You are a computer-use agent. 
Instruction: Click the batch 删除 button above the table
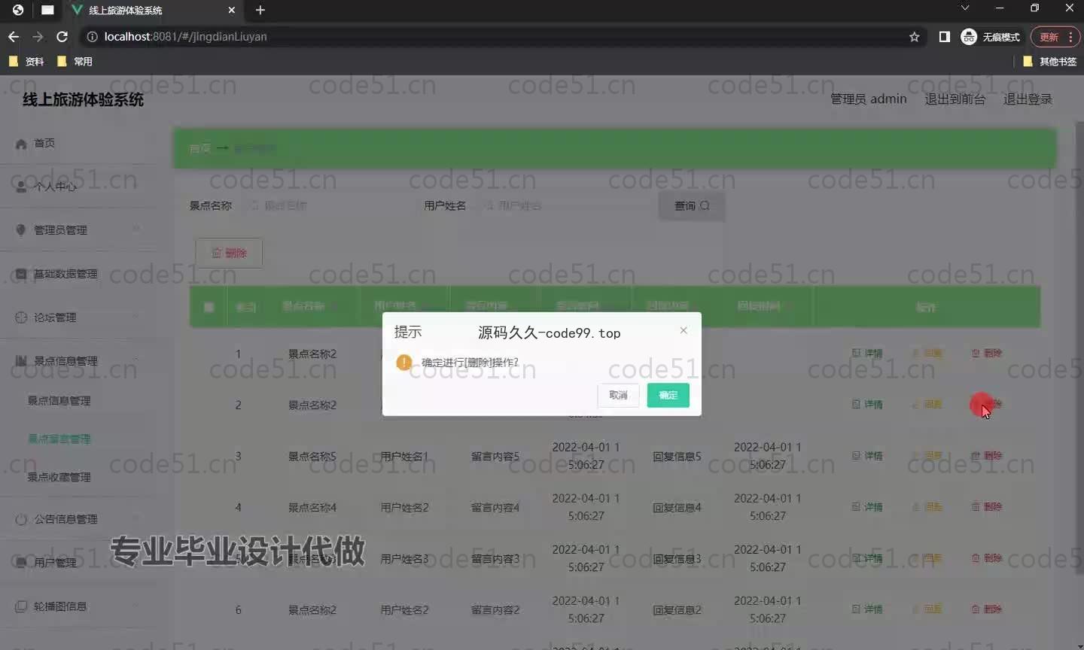coord(229,253)
